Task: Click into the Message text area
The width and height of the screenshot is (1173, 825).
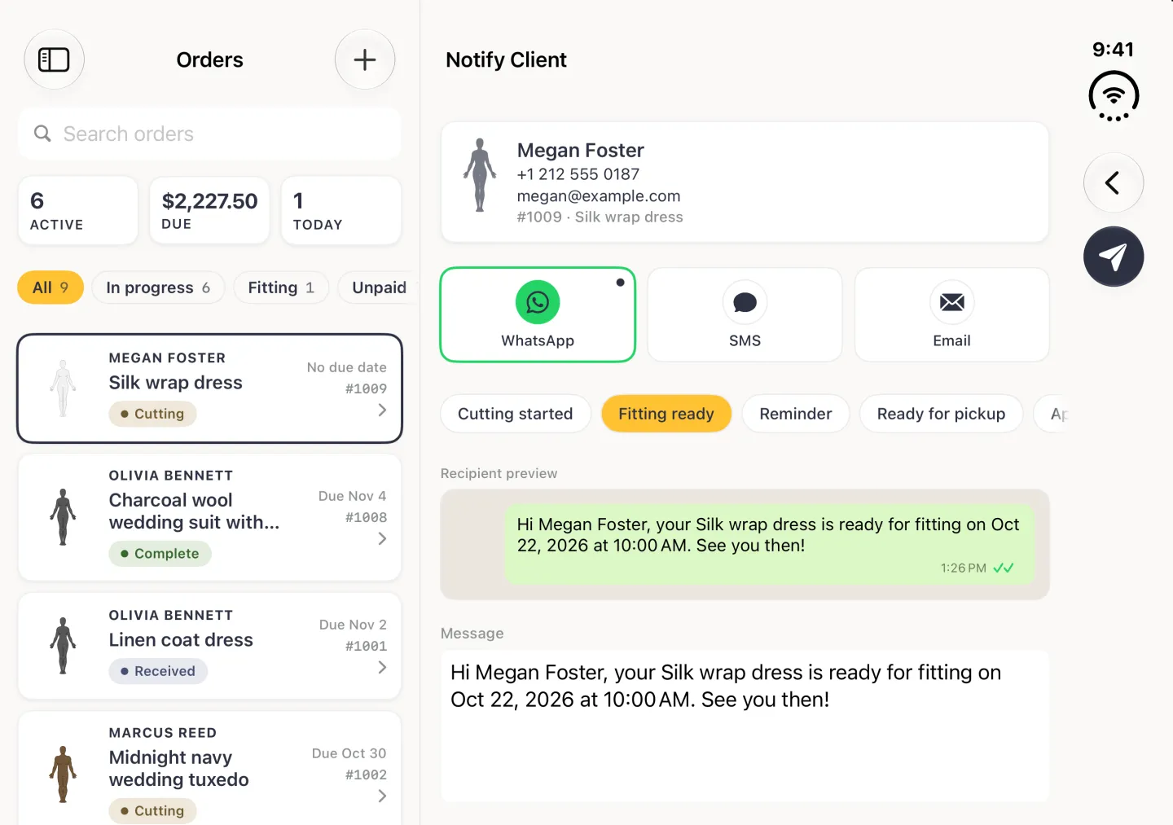Action: (745, 726)
